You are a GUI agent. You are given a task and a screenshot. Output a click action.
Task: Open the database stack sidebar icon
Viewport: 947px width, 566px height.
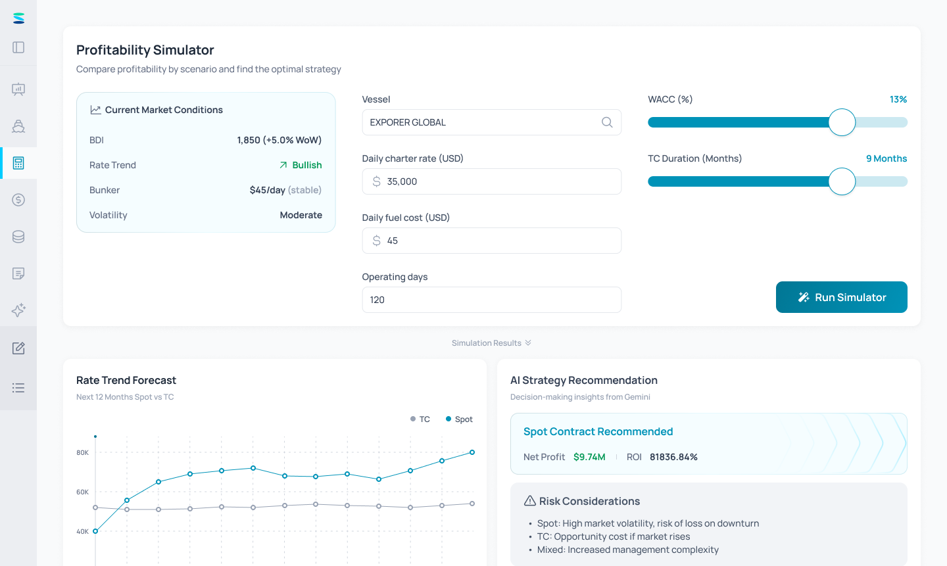[x=18, y=237]
